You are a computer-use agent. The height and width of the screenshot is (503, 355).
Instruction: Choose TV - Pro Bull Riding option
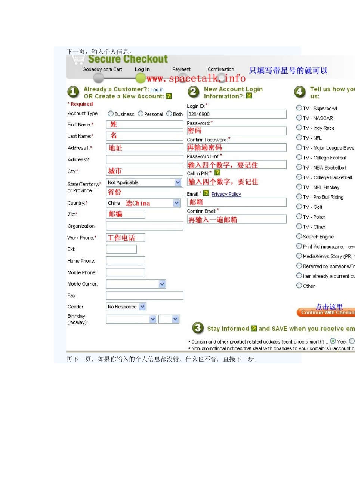[299, 196]
